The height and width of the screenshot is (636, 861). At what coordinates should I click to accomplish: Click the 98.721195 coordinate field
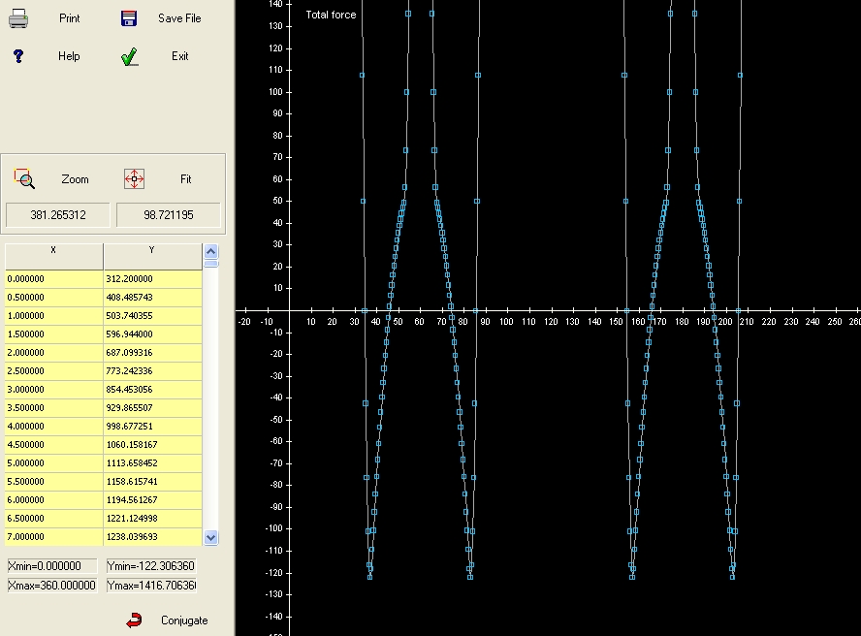pyautogui.click(x=168, y=214)
